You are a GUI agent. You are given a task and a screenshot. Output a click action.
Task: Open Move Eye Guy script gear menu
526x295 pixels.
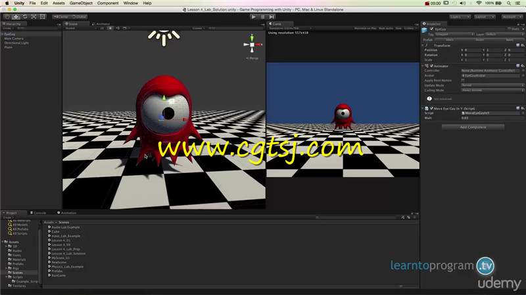(x=522, y=108)
